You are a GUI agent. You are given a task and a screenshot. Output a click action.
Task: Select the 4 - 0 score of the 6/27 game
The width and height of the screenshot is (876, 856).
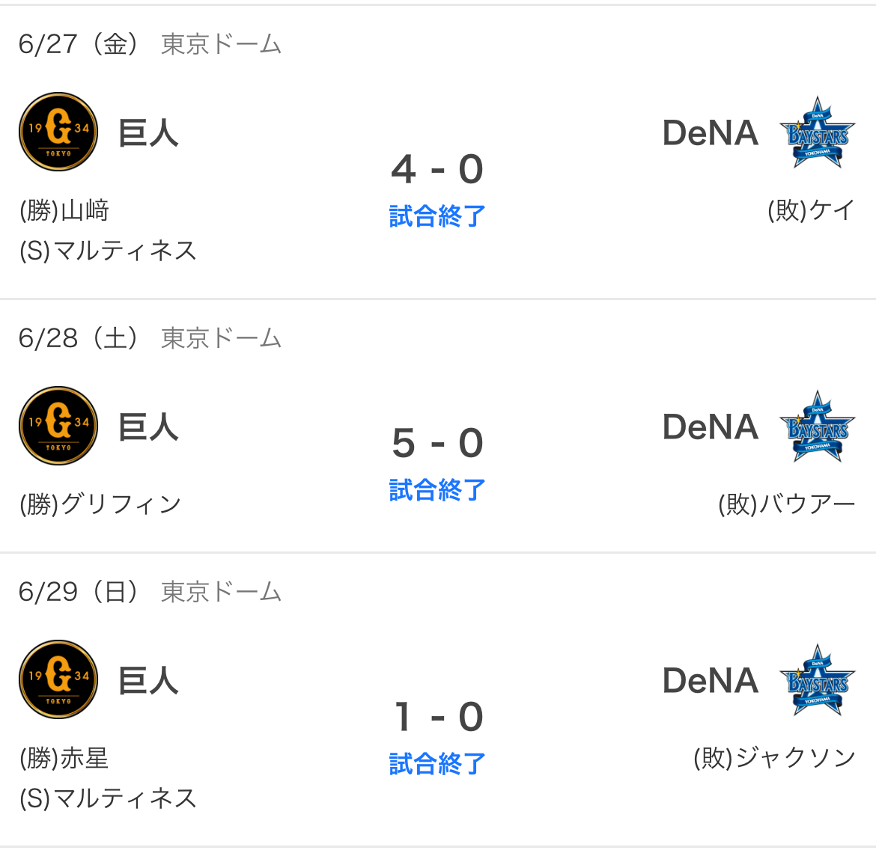coord(437,168)
